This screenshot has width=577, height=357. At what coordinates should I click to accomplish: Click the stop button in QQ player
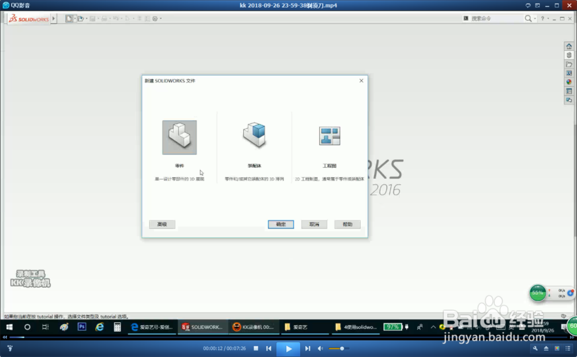[x=256, y=348]
